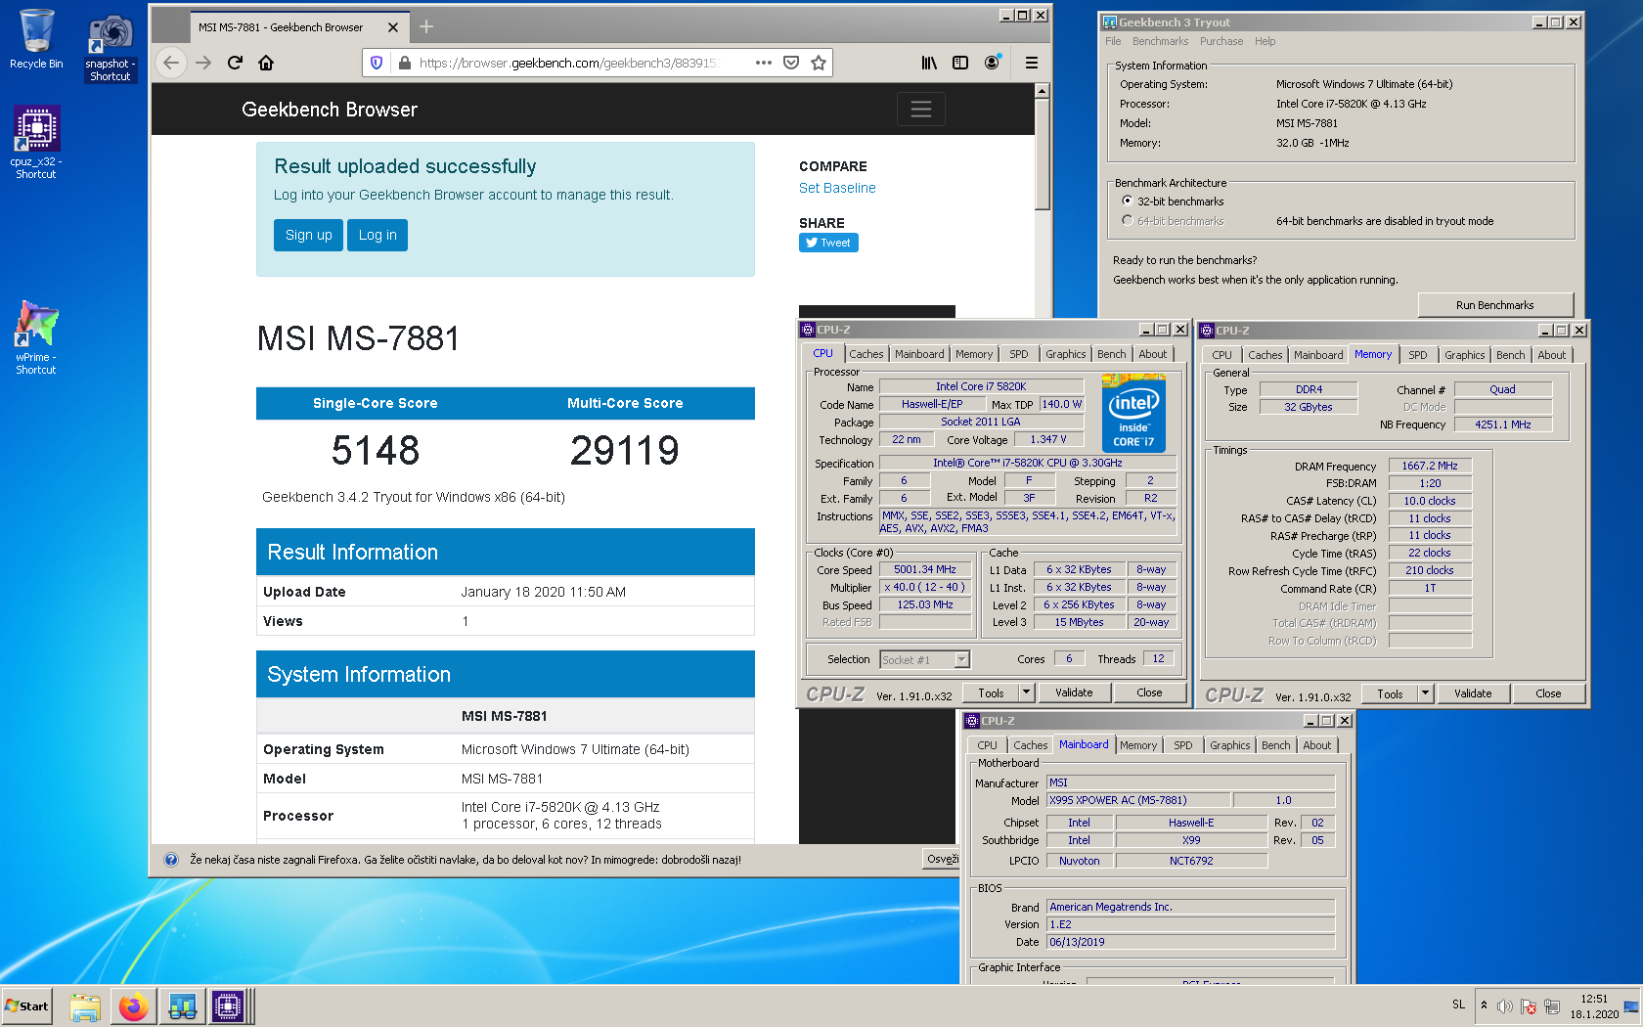Save page to Pocket
Viewport: 1643px width, 1027px height.
[x=791, y=63]
